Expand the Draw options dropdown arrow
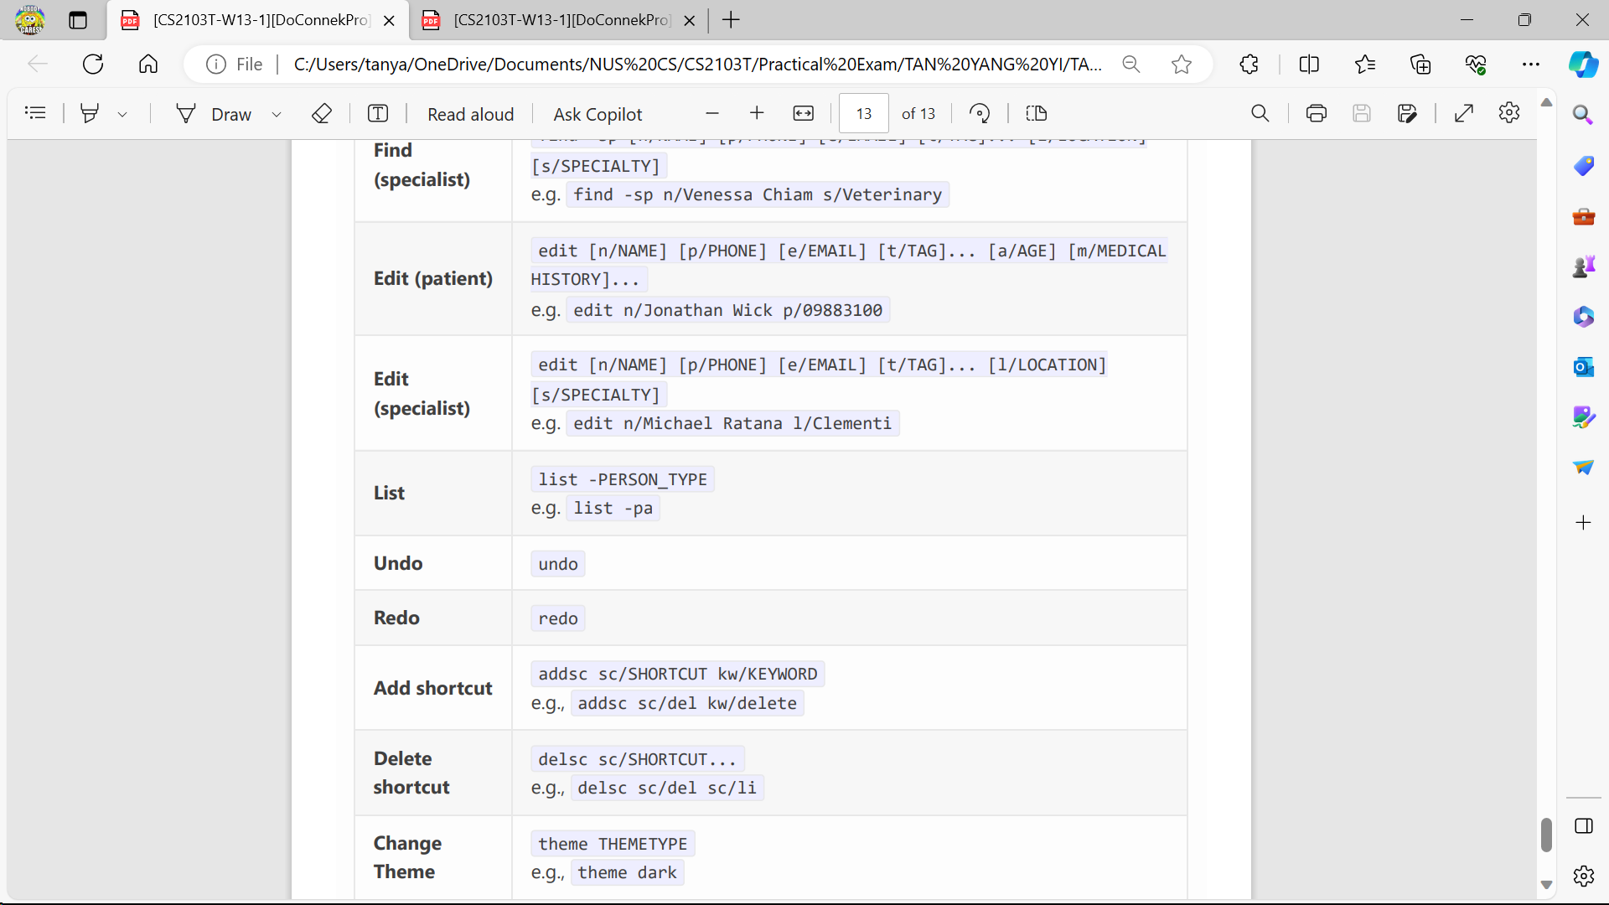The image size is (1609, 905). [277, 115]
